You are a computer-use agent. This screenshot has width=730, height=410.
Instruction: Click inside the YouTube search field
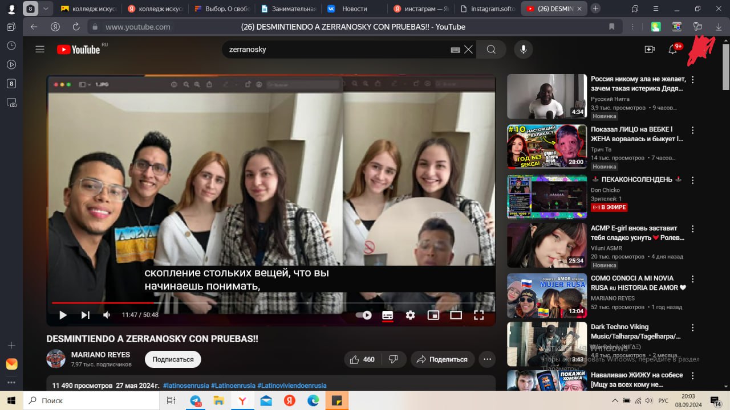[x=336, y=50]
